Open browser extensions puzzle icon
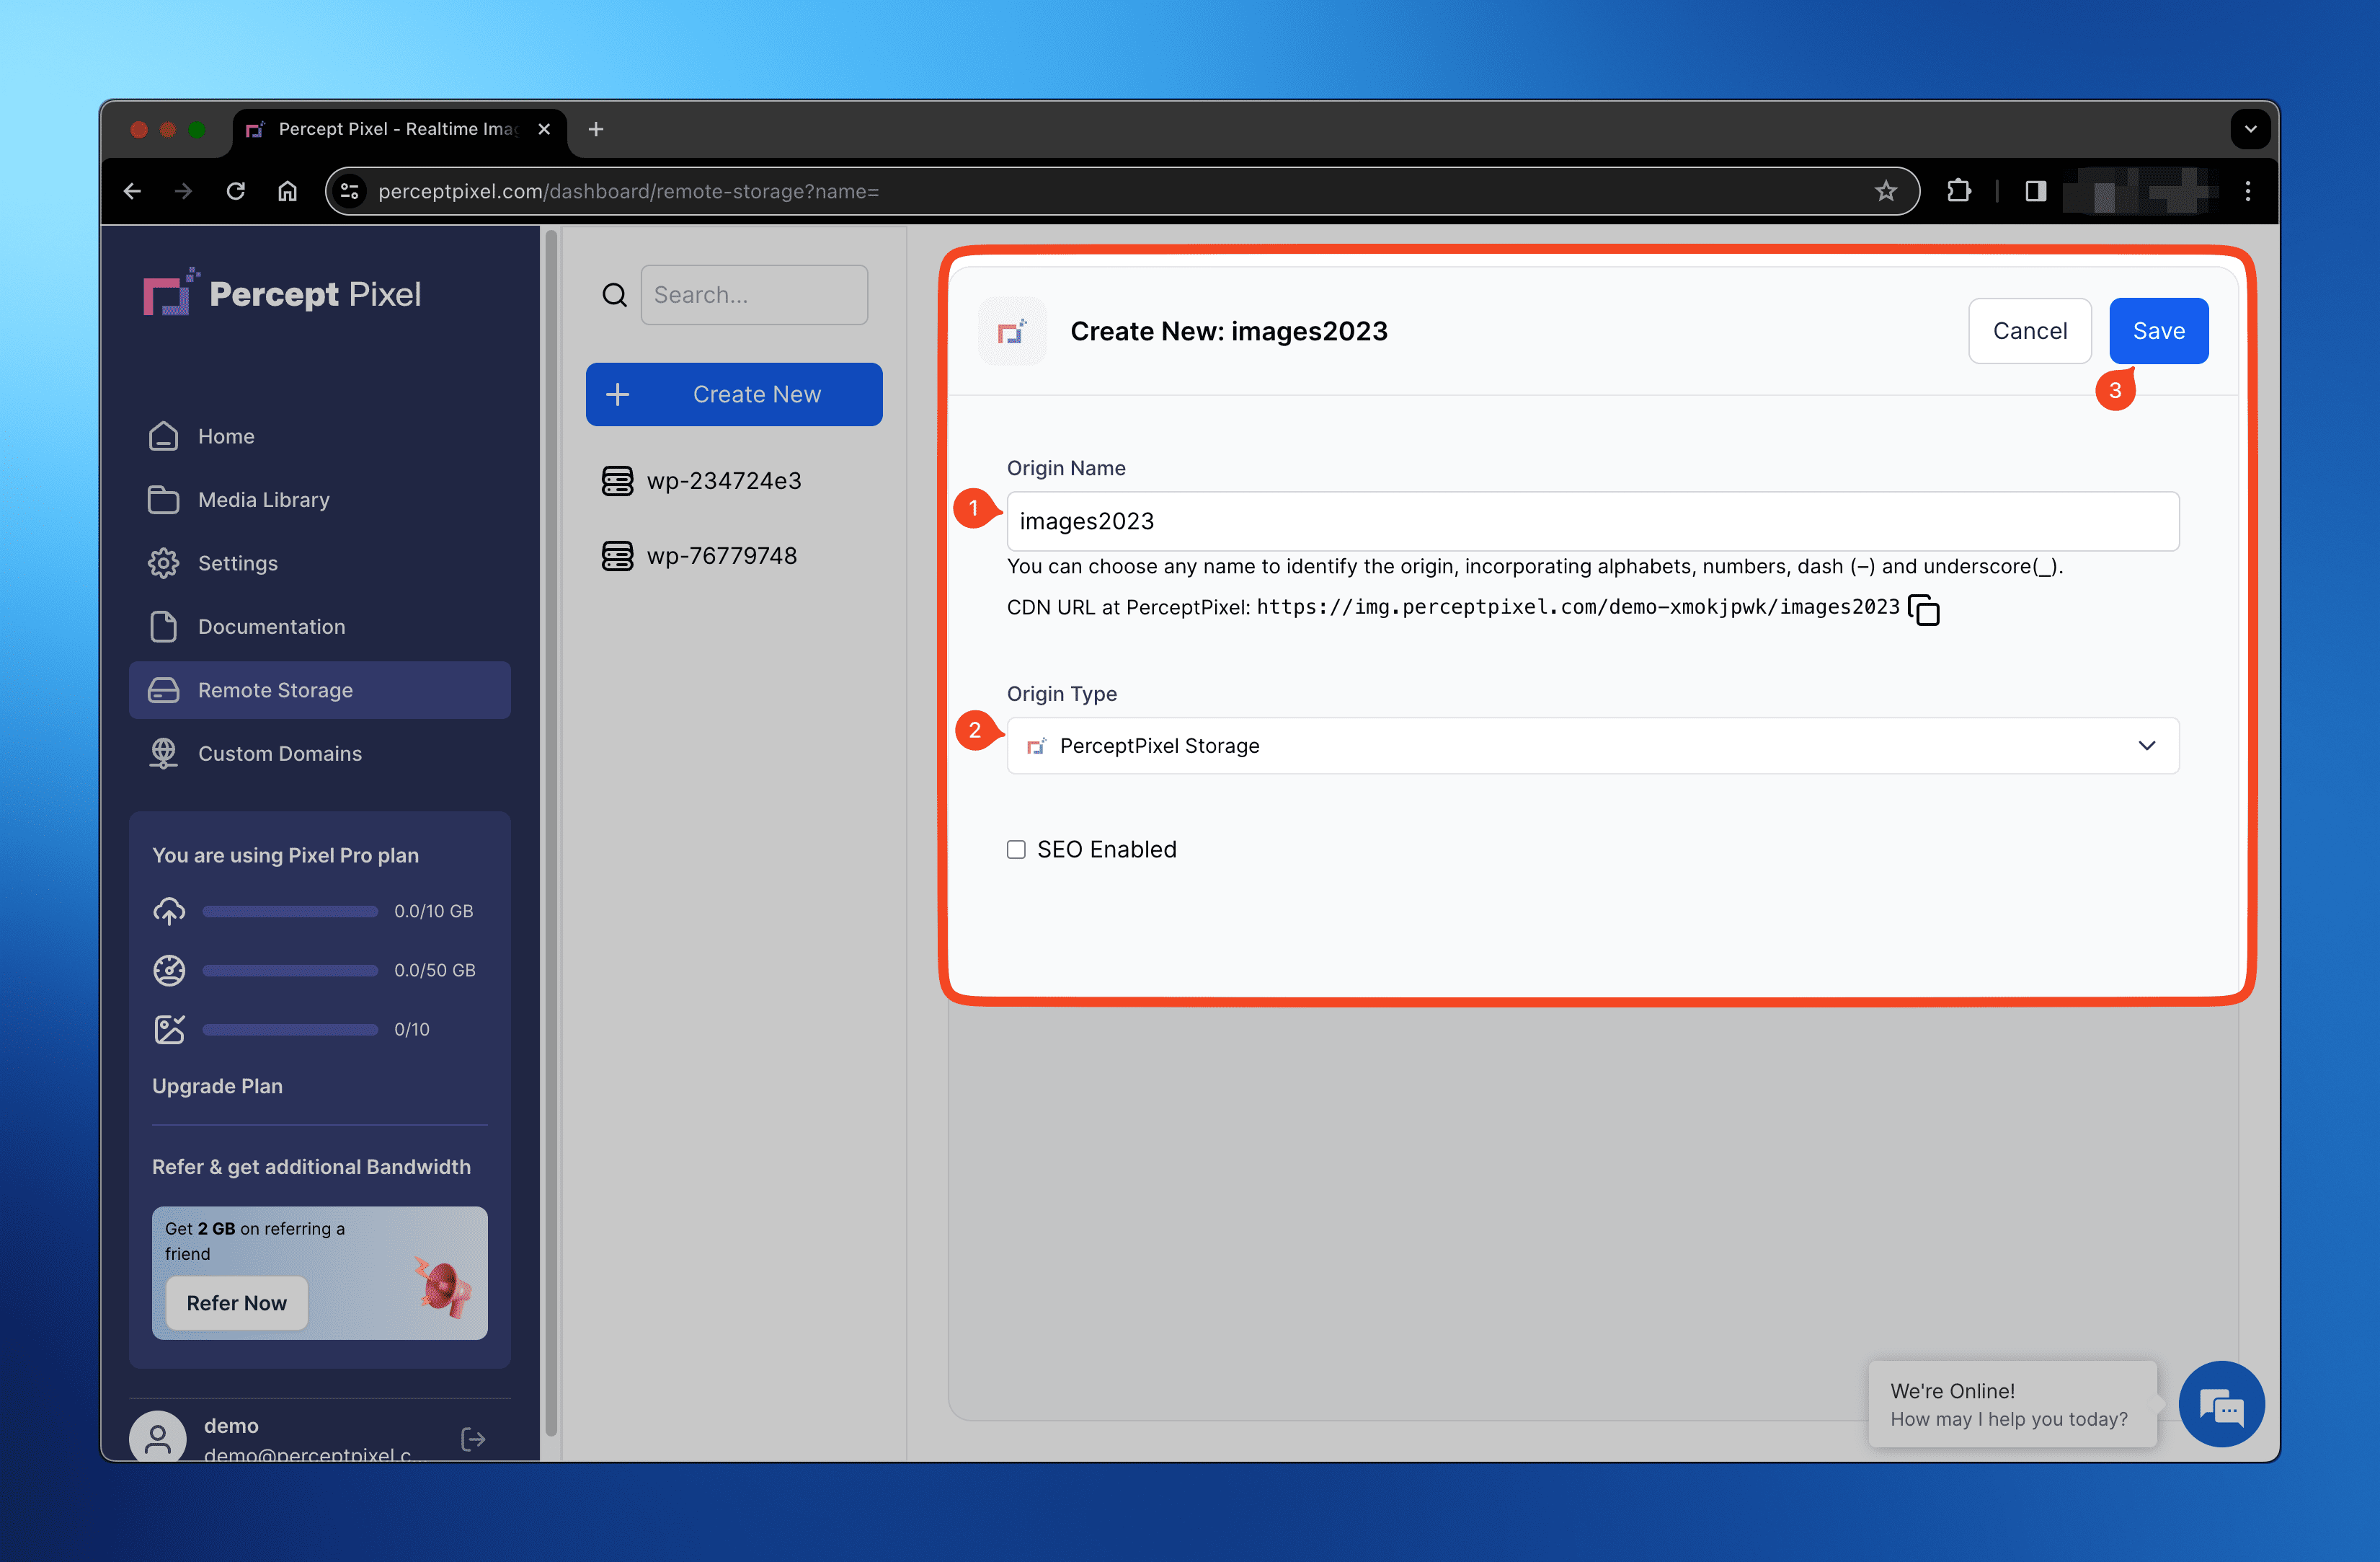Image resolution: width=2380 pixels, height=1562 pixels. coord(1959,191)
